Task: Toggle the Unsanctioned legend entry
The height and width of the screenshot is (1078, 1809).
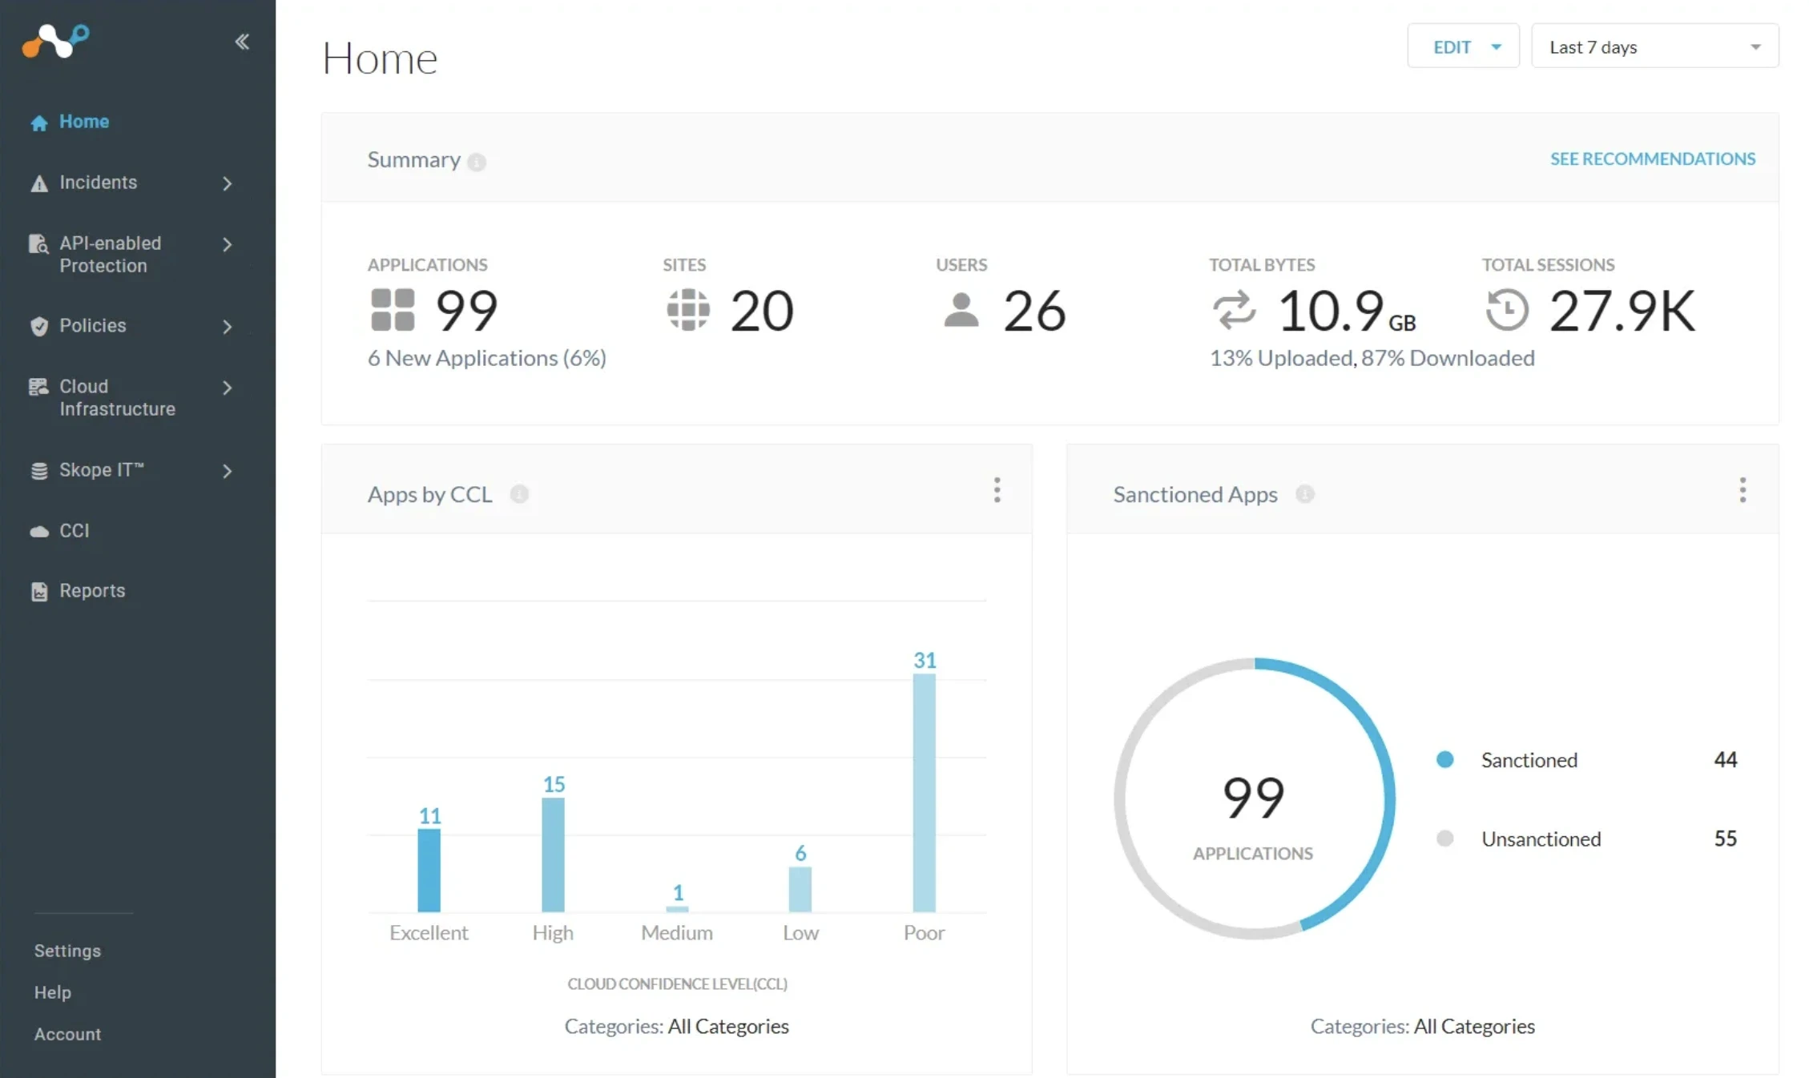Action: click(1540, 839)
